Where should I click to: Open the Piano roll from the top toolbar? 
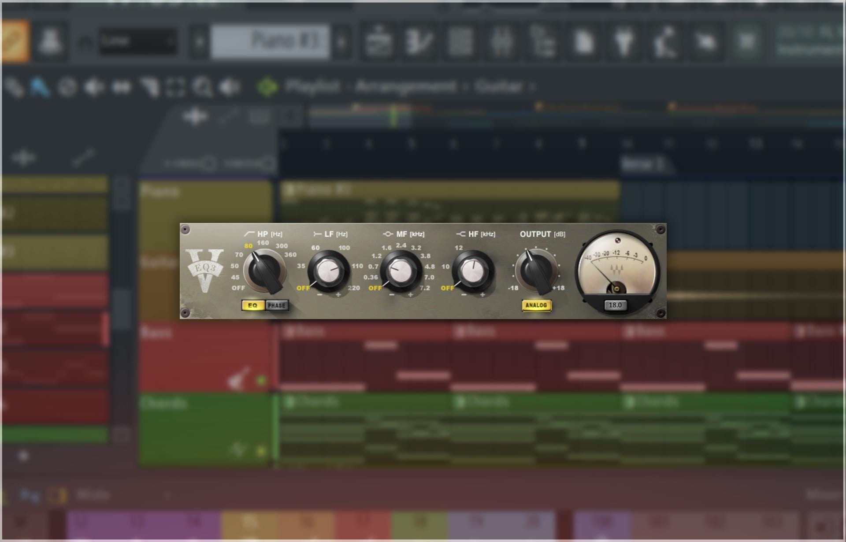click(419, 41)
